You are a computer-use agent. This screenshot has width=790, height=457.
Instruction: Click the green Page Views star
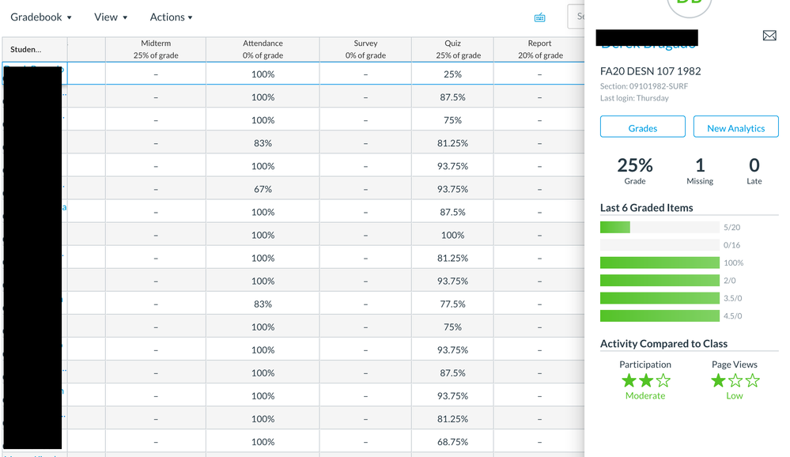(718, 381)
